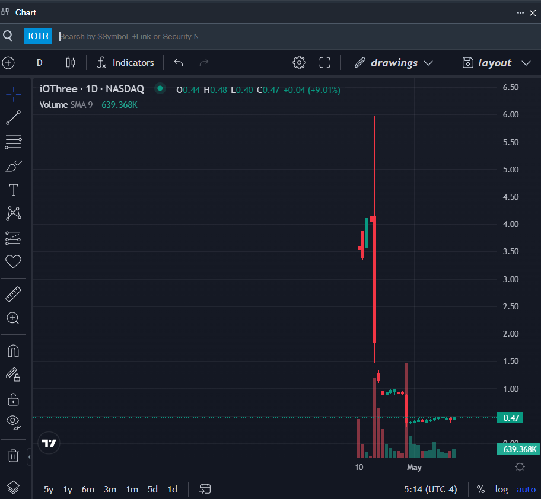This screenshot has height=499, width=541.
Task: Click the green market status dot
Action: tap(160, 88)
